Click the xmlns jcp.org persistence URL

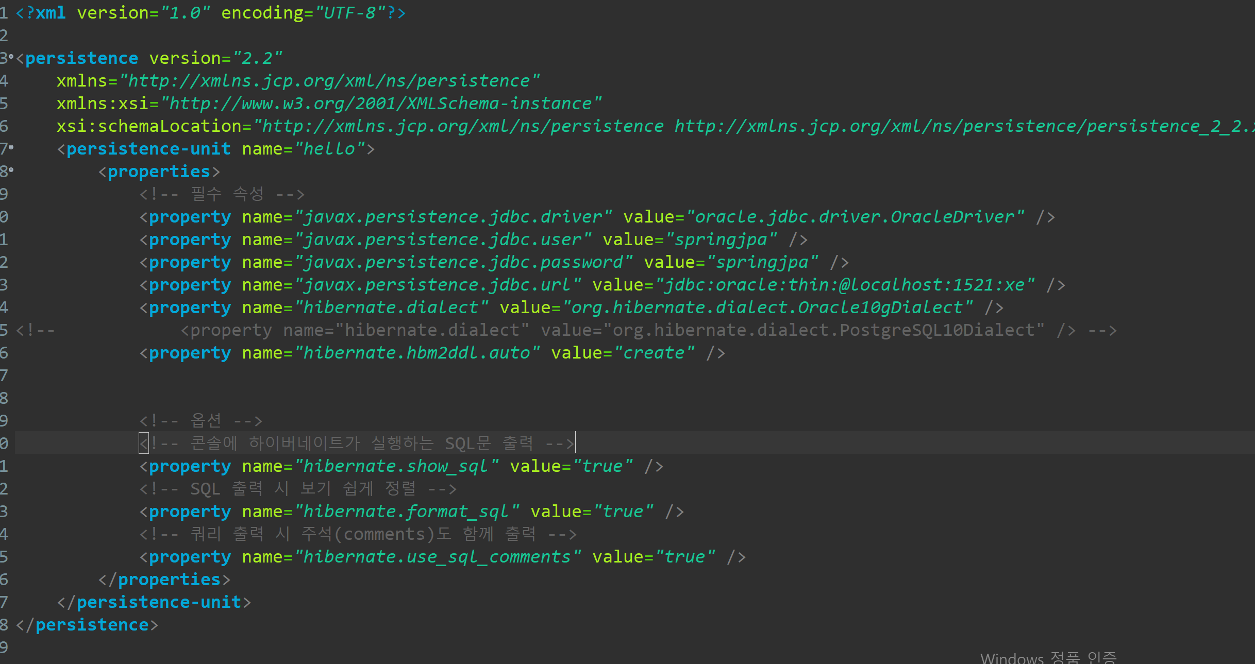(329, 81)
